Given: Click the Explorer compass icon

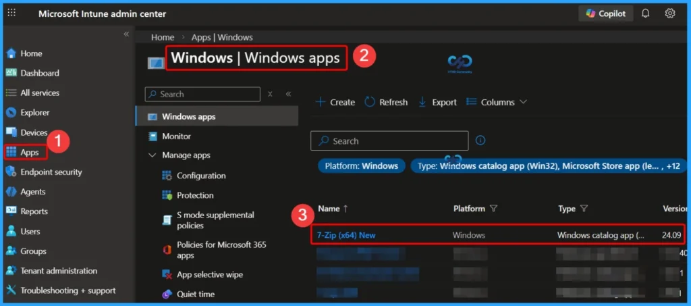Looking at the screenshot, I should [11, 113].
